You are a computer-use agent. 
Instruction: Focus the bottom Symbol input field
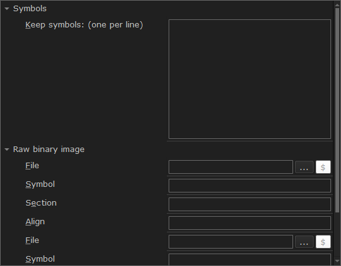[x=250, y=260]
